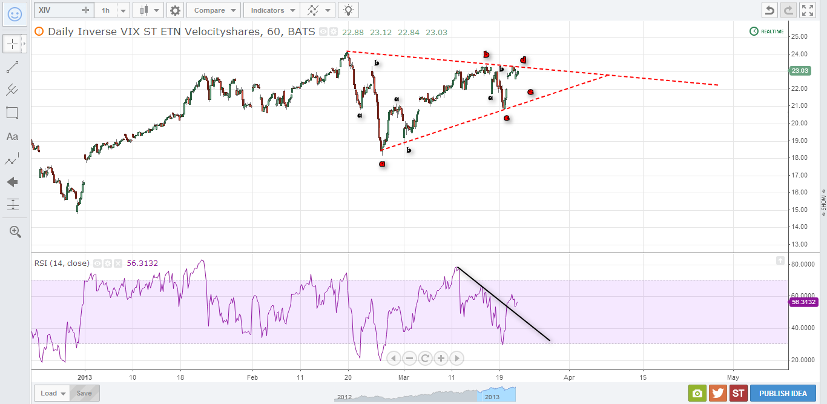Select the pitchfork drawing tool

click(12, 90)
